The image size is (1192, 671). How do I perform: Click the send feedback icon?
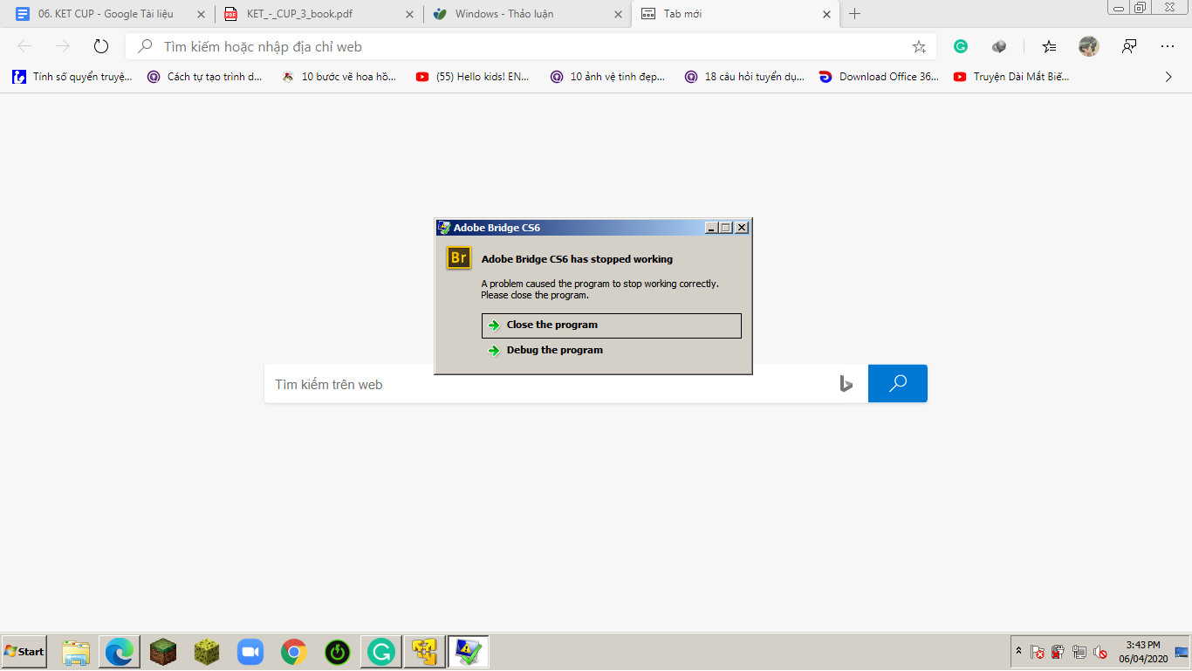[1129, 46]
